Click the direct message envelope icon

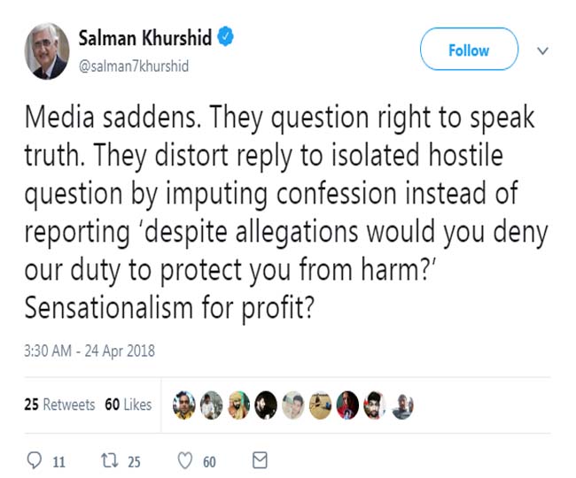[x=260, y=460]
